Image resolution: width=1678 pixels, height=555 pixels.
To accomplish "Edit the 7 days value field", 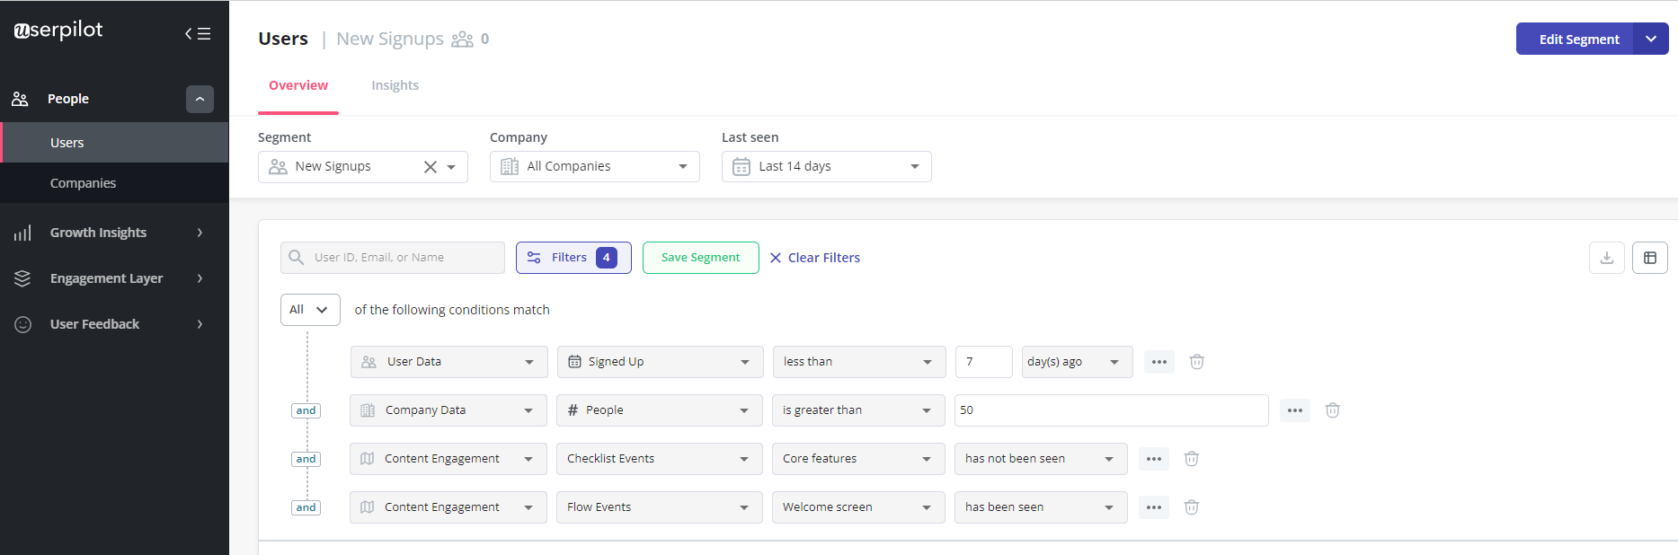I will coord(983,362).
